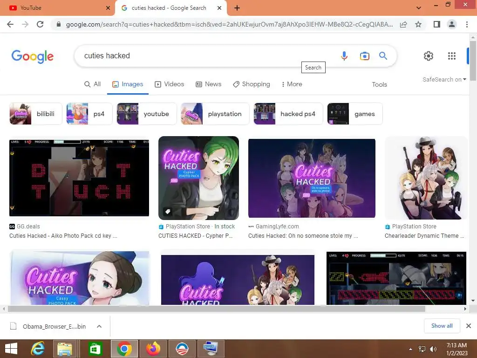Switch to News results
Viewport: 477px width, 358px height.
click(x=208, y=84)
